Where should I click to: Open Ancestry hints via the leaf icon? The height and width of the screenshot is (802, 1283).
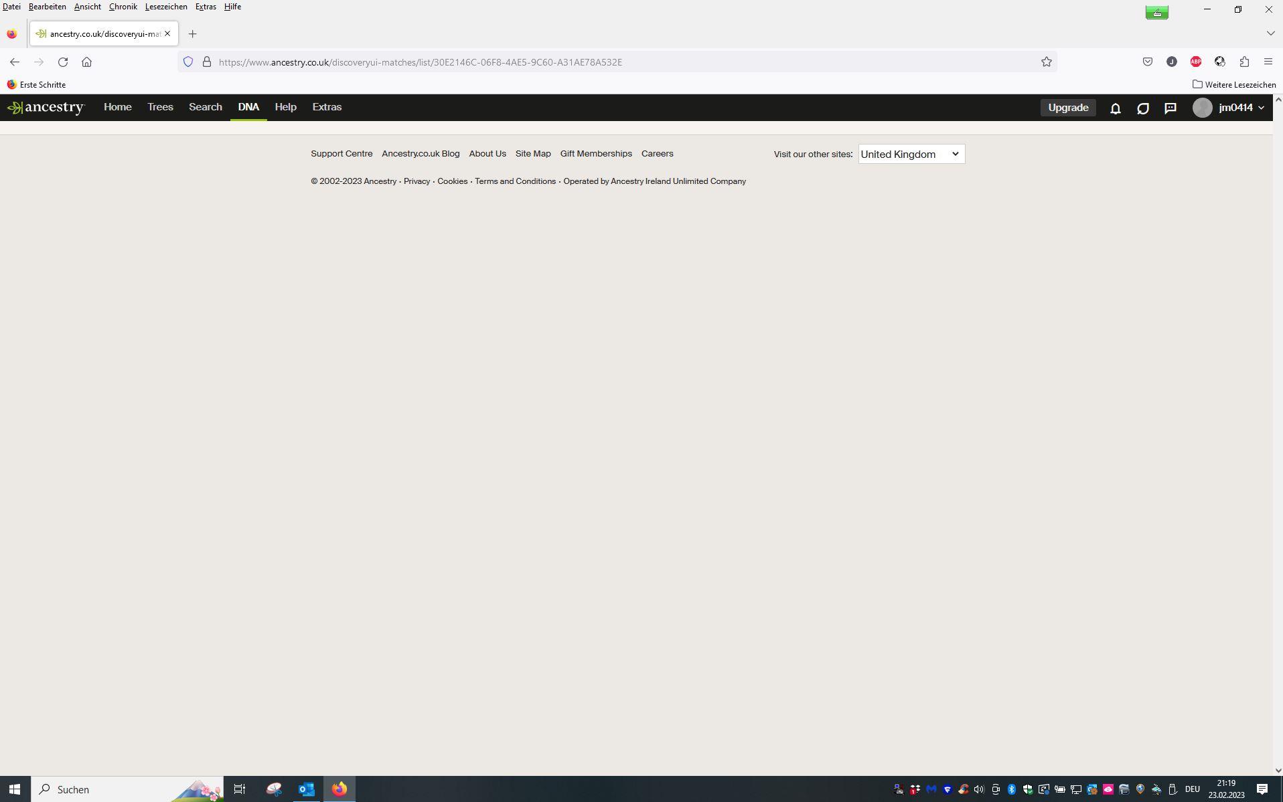click(x=1142, y=108)
